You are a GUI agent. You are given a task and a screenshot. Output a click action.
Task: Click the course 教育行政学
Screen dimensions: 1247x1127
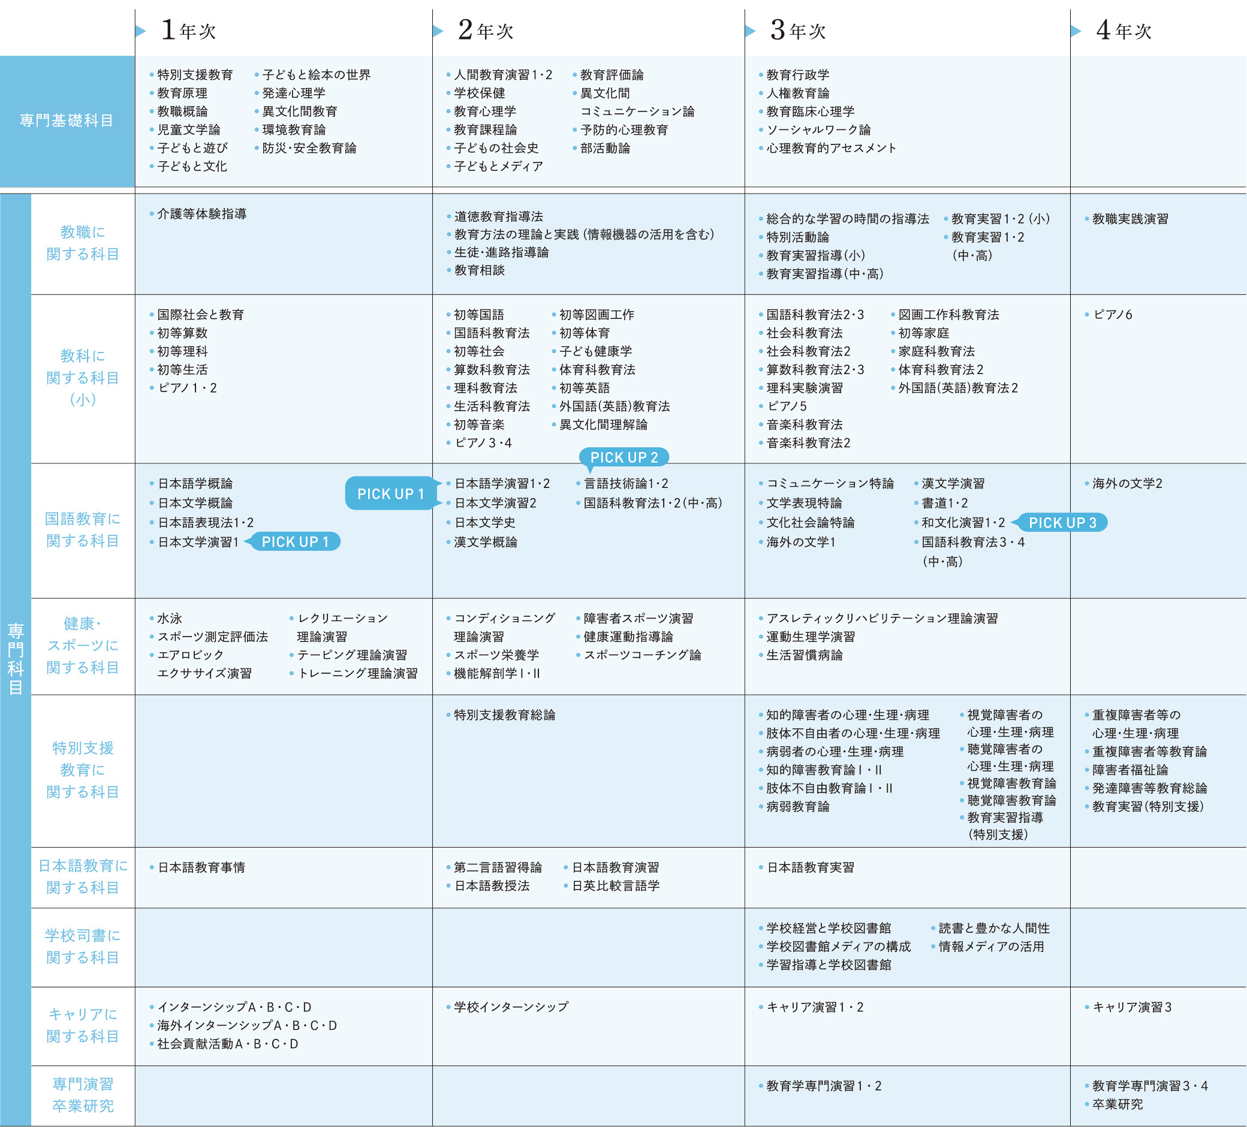[798, 75]
